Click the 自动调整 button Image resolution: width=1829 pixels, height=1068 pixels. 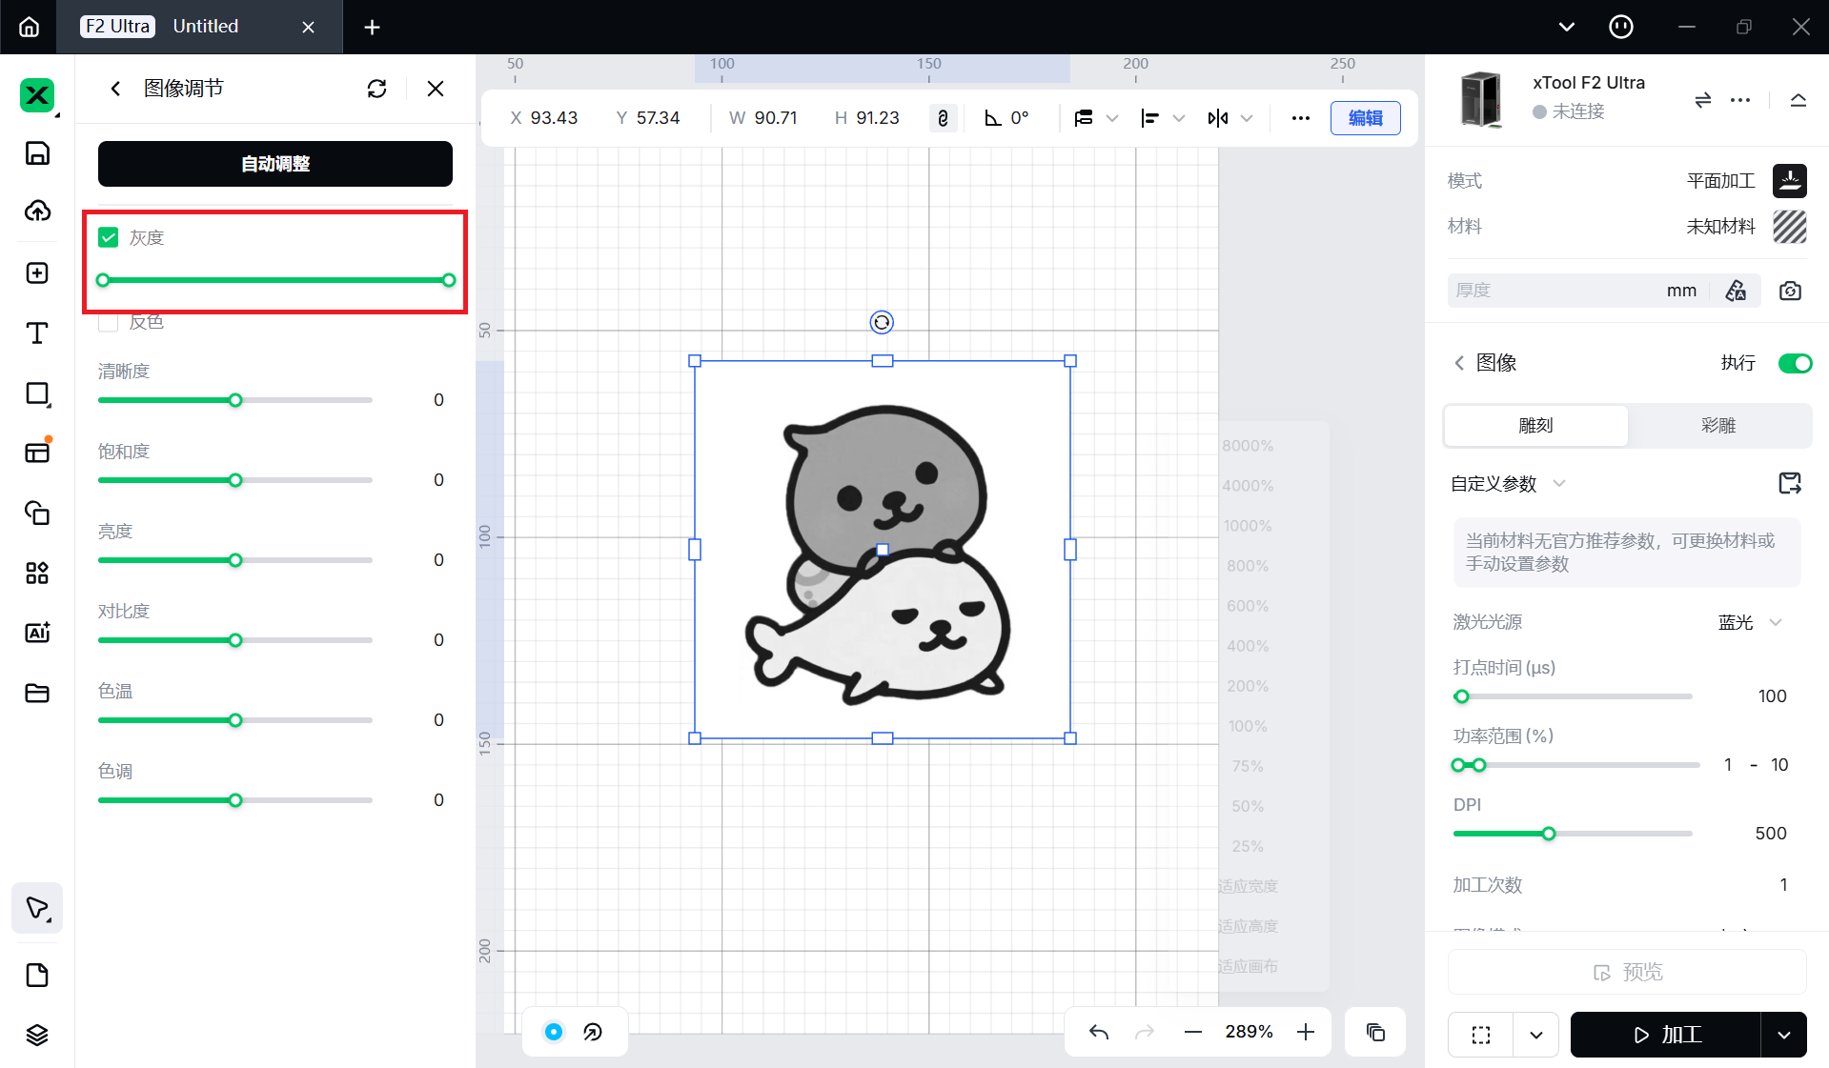(x=275, y=164)
